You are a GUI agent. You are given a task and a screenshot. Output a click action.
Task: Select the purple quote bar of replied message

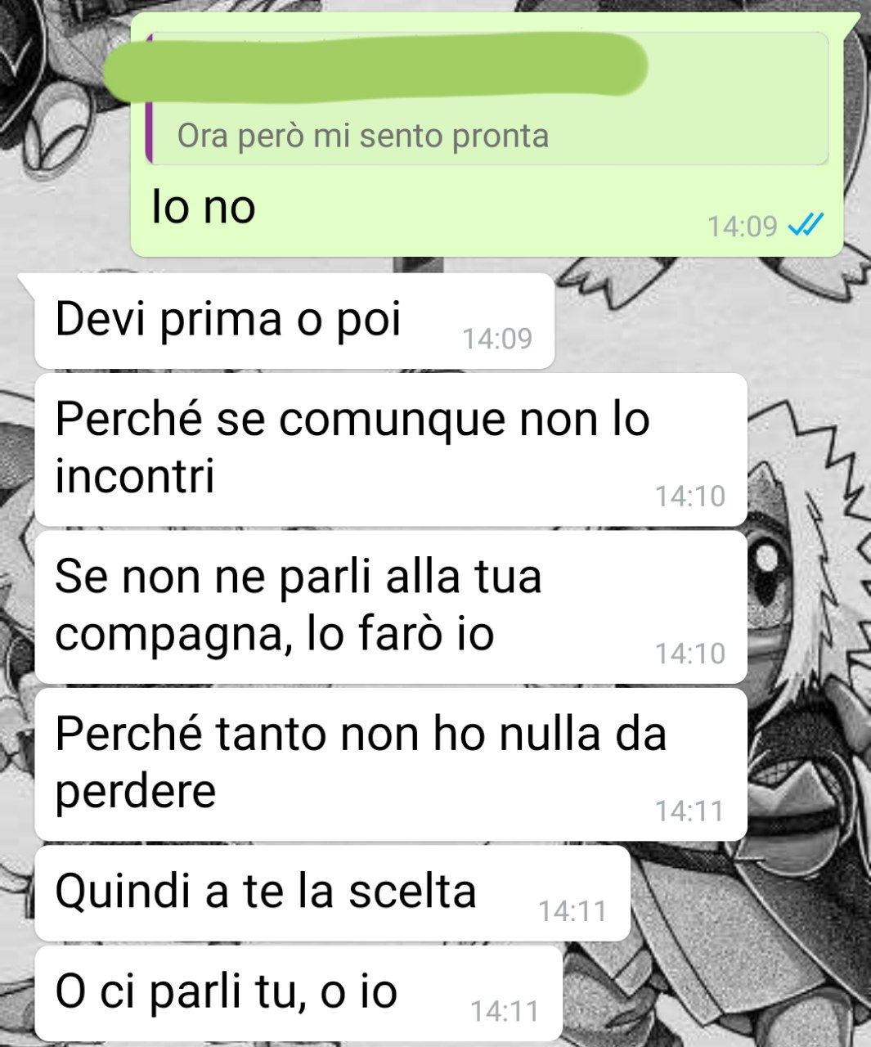click(150, 98)
